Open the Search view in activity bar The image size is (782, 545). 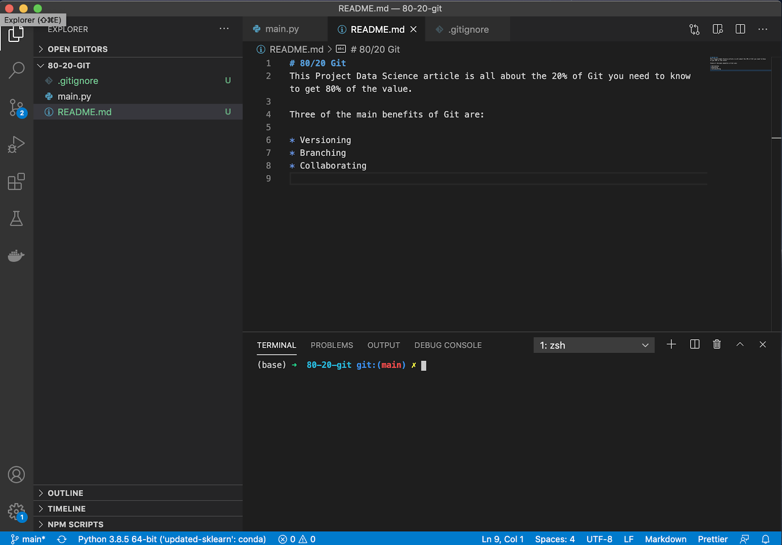click(16, 70)
